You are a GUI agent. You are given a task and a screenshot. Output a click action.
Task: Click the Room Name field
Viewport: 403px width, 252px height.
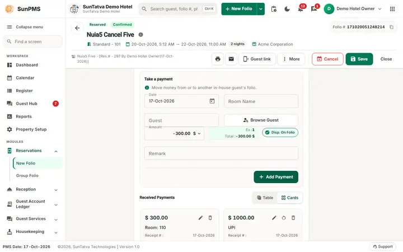[x=261, y=101]
